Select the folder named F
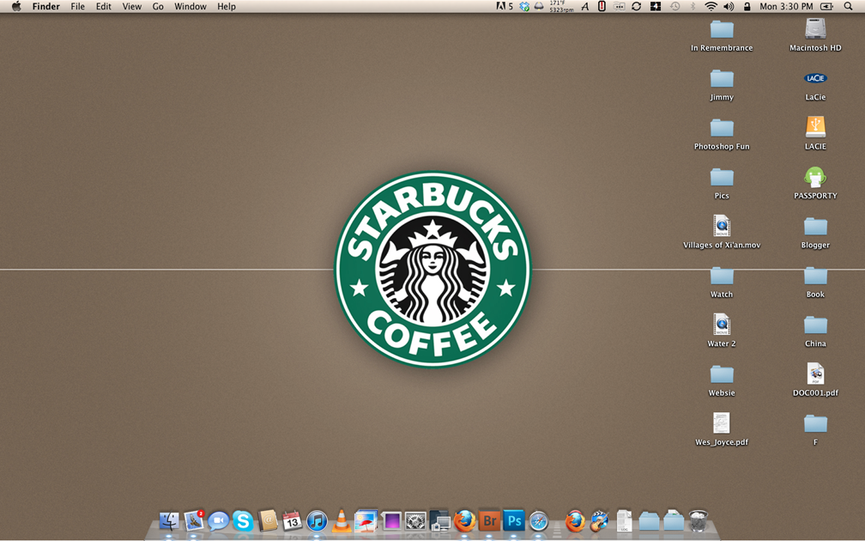Image resolution: width=865 pixels, height=541 pixels. pos(815,424)
